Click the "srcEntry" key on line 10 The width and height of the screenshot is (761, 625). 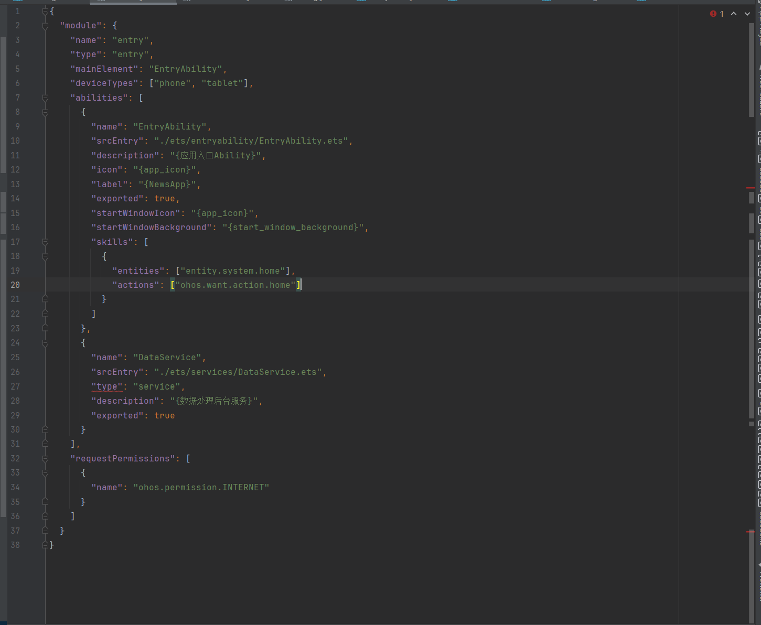(117, 141)
